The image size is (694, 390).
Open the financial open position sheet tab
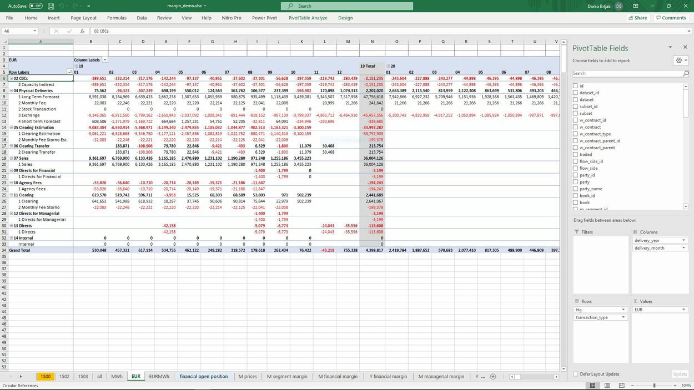coord(203,376)
